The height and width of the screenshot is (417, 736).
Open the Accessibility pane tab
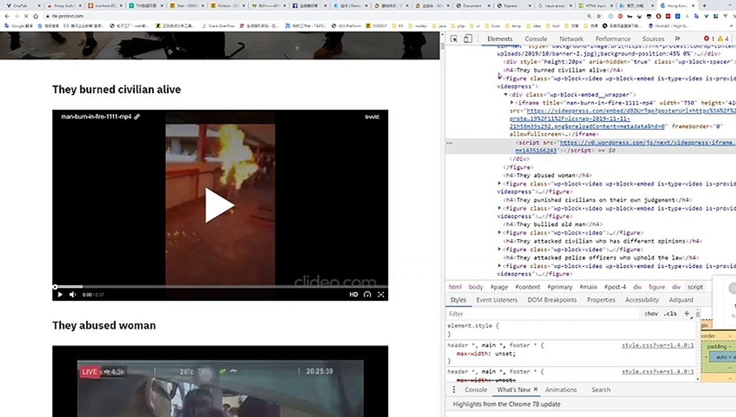(642, 300)
